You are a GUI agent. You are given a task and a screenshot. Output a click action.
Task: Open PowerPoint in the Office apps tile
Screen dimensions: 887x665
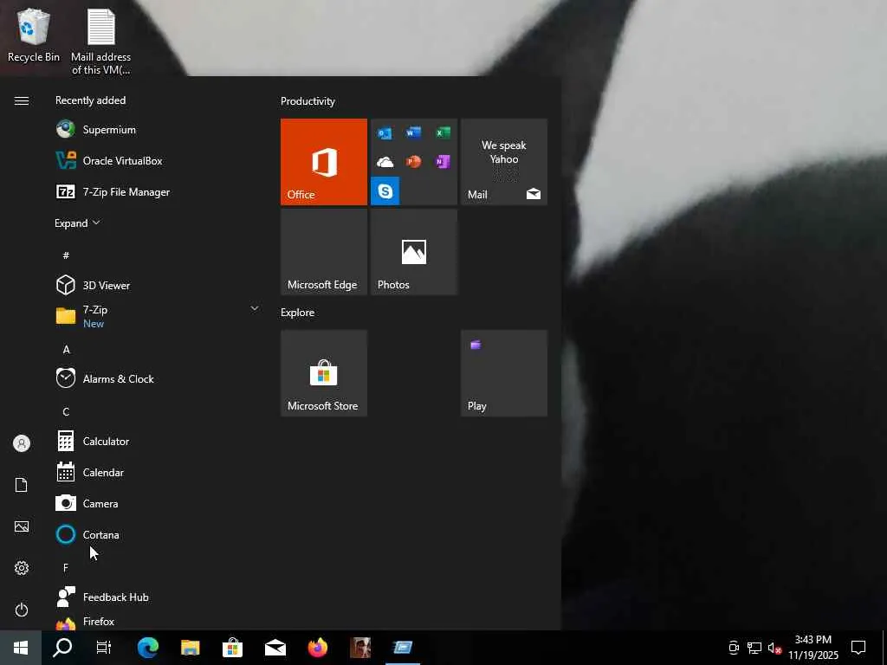point(413,162)
